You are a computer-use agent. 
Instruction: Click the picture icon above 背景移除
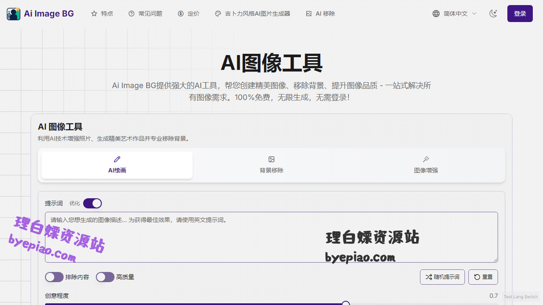271,159
